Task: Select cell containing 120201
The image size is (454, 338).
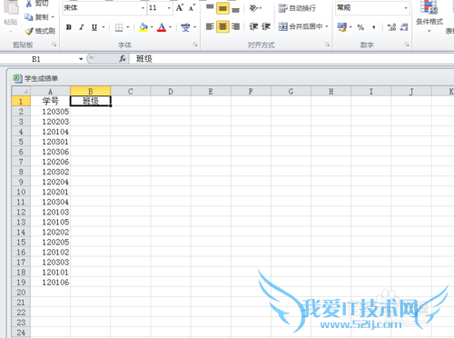Action: click(50, 192)
